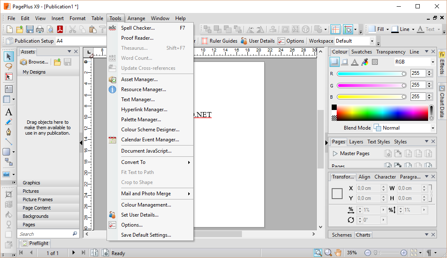The image size is (447, 258).
Task: Select the Pointer tool in left toolbox
Action: [8, 56]
